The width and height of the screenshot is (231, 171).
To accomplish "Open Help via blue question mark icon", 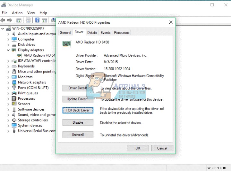I will [38, 20].
